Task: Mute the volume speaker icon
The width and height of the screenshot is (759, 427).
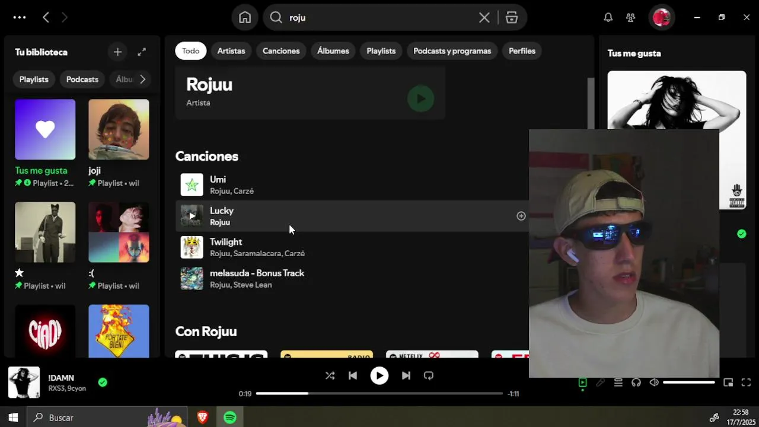Action: tap(653, 383)
